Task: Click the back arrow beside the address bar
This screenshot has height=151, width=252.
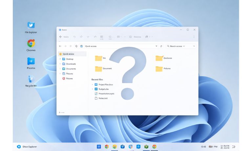Action: click(x=60, y=46)
